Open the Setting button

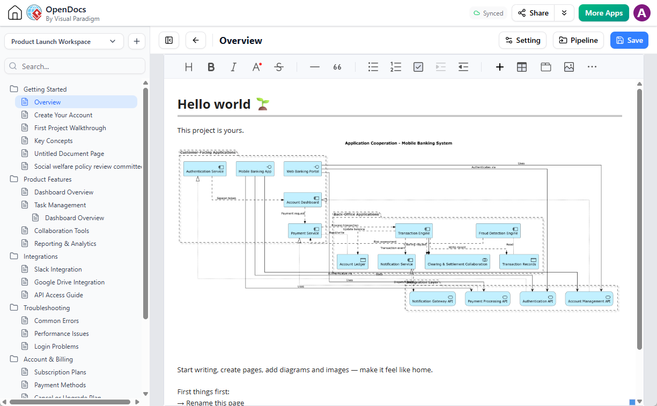click(x=522, y=40)
